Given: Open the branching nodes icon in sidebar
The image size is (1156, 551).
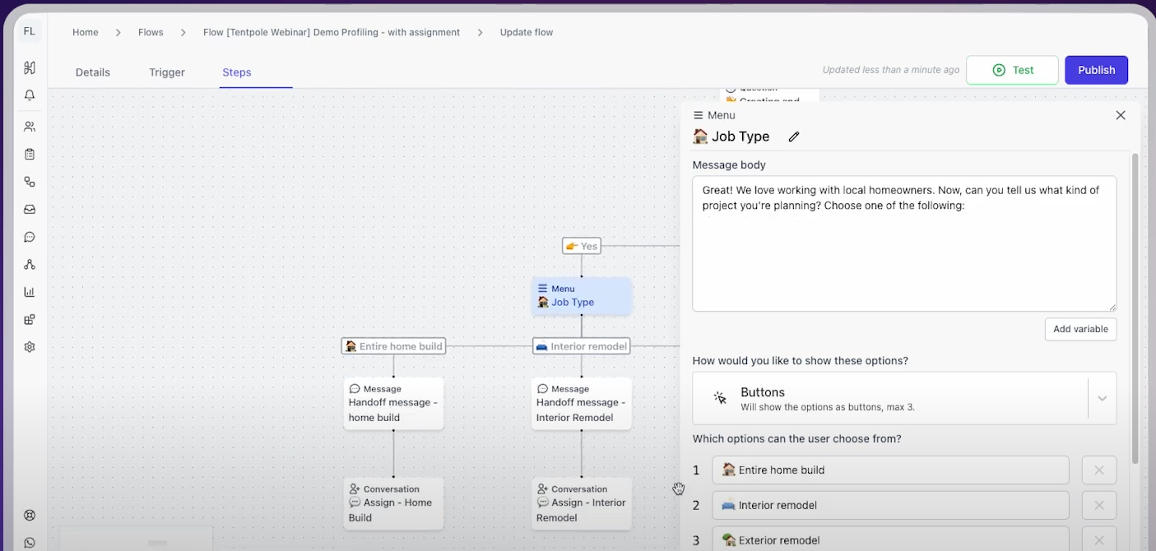Looking at the screenshot, I should point(30,264).
